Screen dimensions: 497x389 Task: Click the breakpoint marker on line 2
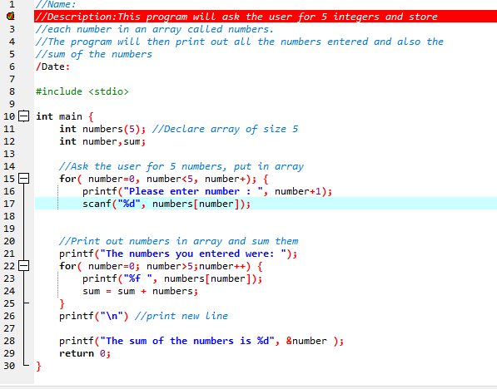[11, 16]
